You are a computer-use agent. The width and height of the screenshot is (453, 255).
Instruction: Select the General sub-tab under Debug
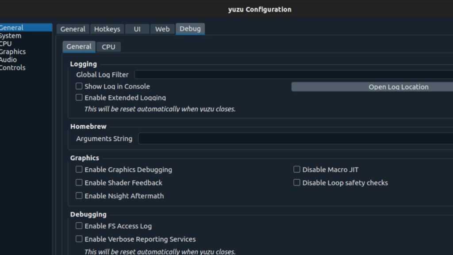[x=79, y=46]
